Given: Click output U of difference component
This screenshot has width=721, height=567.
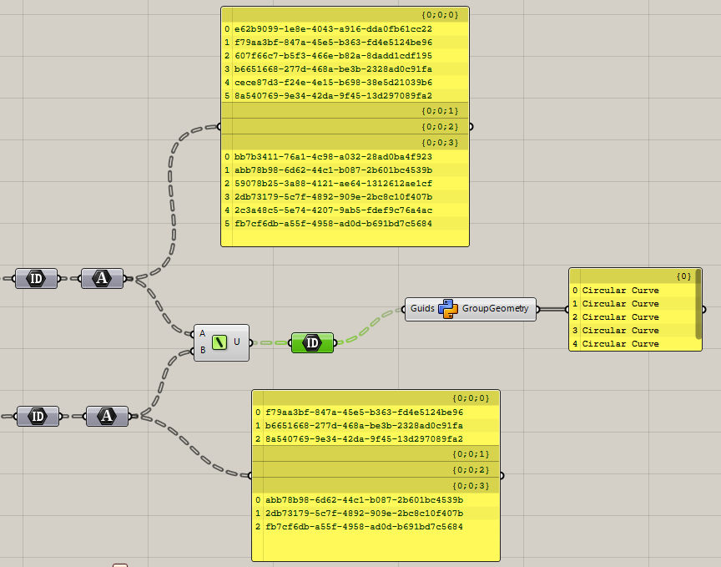Looking at the screenshot, I should [237, 342].
